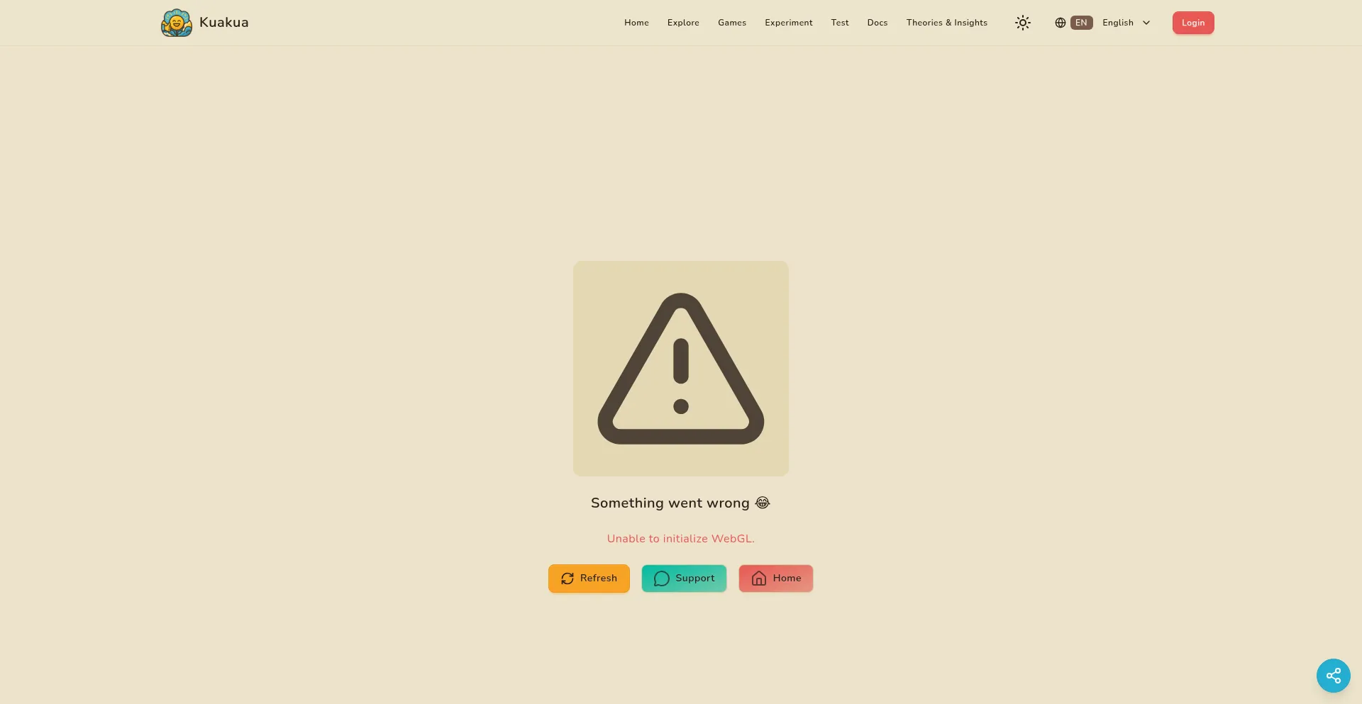Viewport: 1362px width, 704px height.
Task: Expand the English language dropdown chevron
Action: pyautogui.click(x=1146, y=23)
